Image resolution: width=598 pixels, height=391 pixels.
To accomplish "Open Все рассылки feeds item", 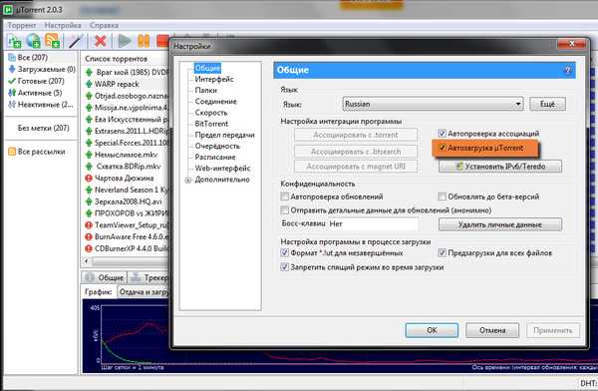I will (x=37, y=152).
